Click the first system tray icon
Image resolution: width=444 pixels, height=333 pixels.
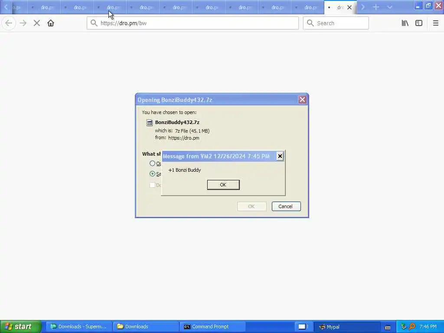pos(404,327)
